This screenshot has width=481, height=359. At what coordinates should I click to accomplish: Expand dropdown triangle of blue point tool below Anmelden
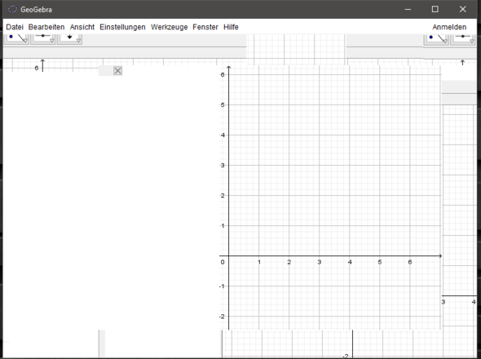click(x=445, y=41)
